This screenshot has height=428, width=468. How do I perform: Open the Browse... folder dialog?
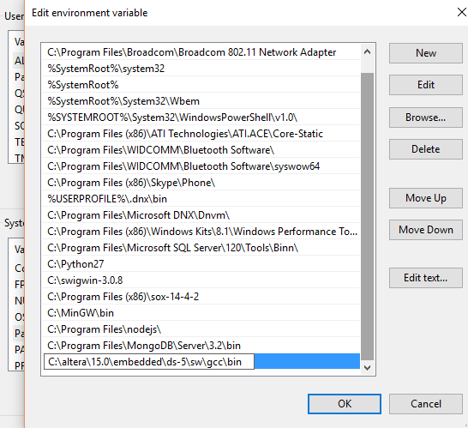click(426, 118)
